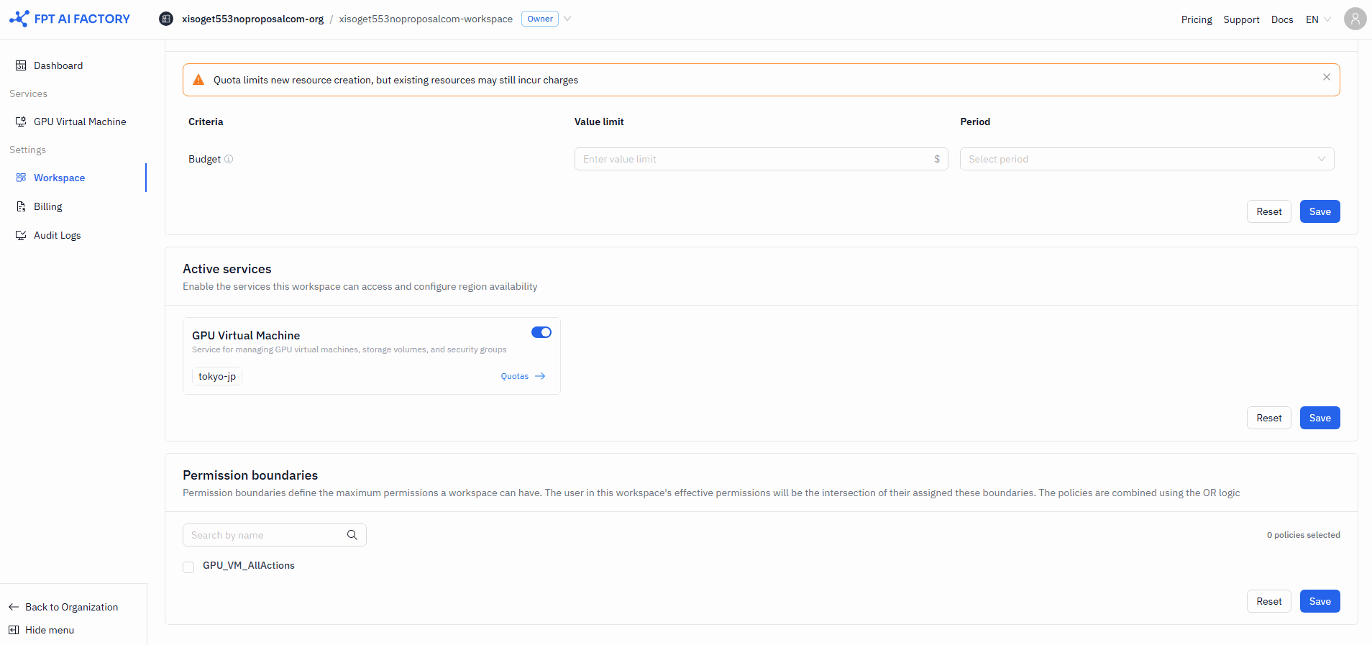
Task: Click the Search by name field
Action: click(274, 535)
